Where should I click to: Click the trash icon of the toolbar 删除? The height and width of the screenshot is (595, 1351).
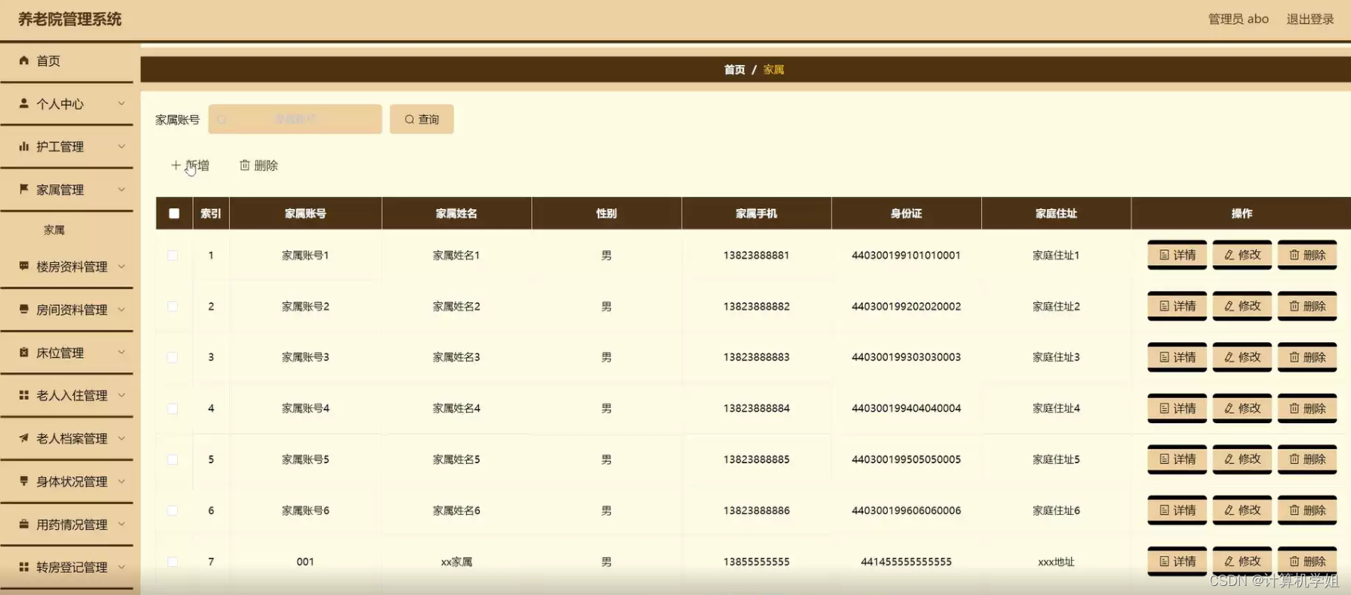(244, 165)
